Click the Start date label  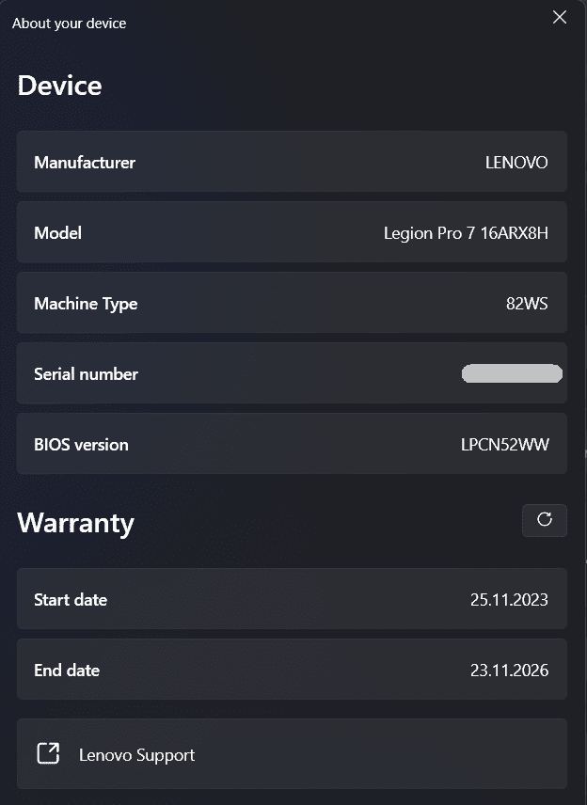pos(71,600)
